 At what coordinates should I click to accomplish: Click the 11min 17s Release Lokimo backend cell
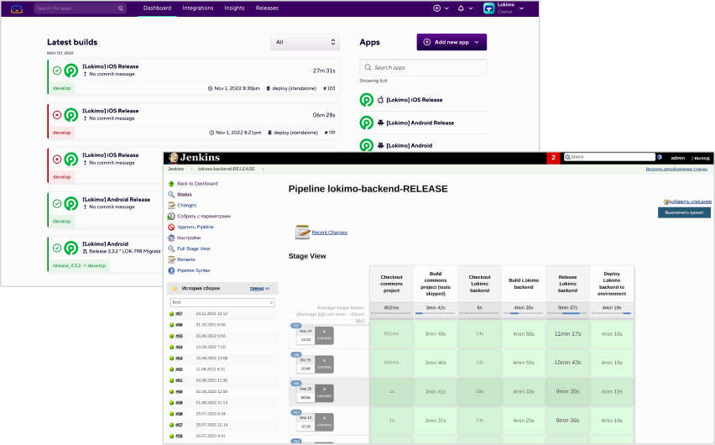click(567, 334)
